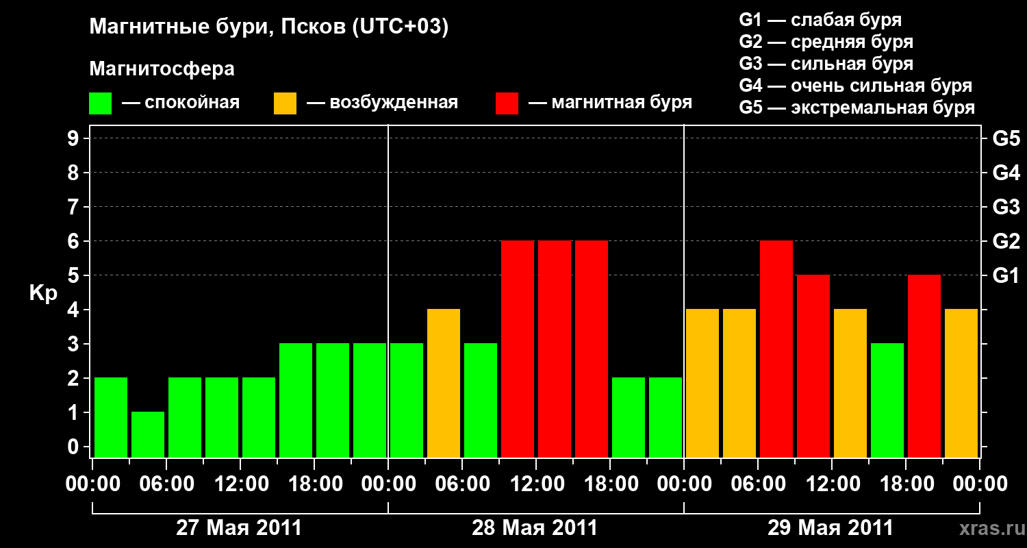Click the 28 May 03:00–06:00 yellow bar

click(444, 383)
